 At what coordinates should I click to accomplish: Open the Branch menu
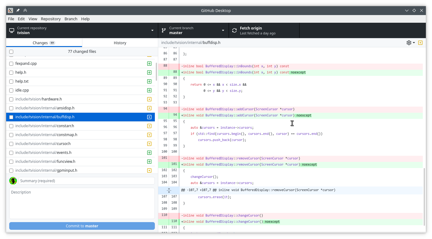pyautogui.click(x=71, y=19)
